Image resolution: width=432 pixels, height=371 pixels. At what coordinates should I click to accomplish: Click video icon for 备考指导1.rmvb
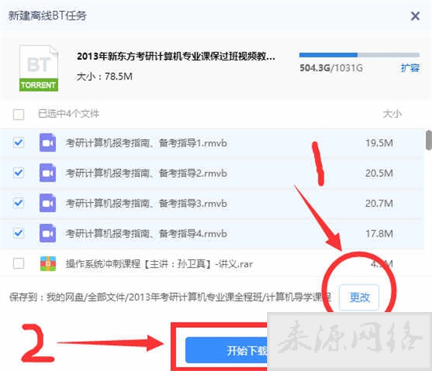(47, 142)
